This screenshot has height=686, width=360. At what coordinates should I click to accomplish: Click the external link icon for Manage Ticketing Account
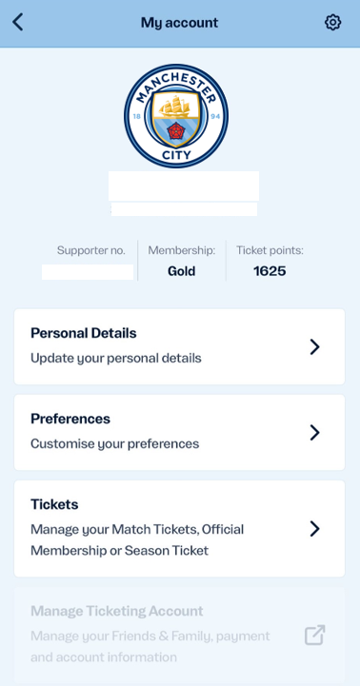click(x=315, y=635)
